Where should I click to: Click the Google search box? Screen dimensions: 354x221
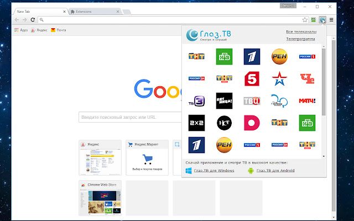(x=130, y=117)
